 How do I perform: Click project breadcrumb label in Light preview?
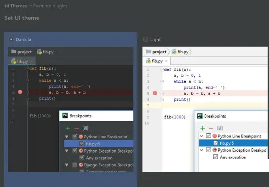[160, 52]
